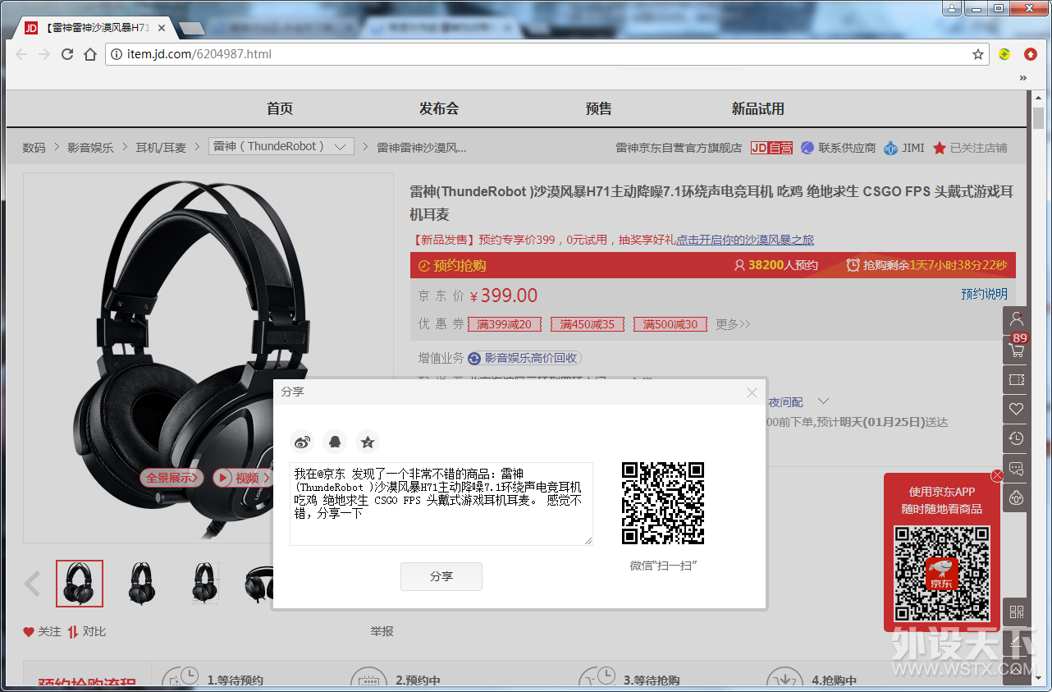Play product 视频 button
Screen dimensions: 1052x692
point(241,478)
